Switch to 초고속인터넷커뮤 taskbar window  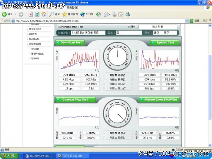coord(39,156)
